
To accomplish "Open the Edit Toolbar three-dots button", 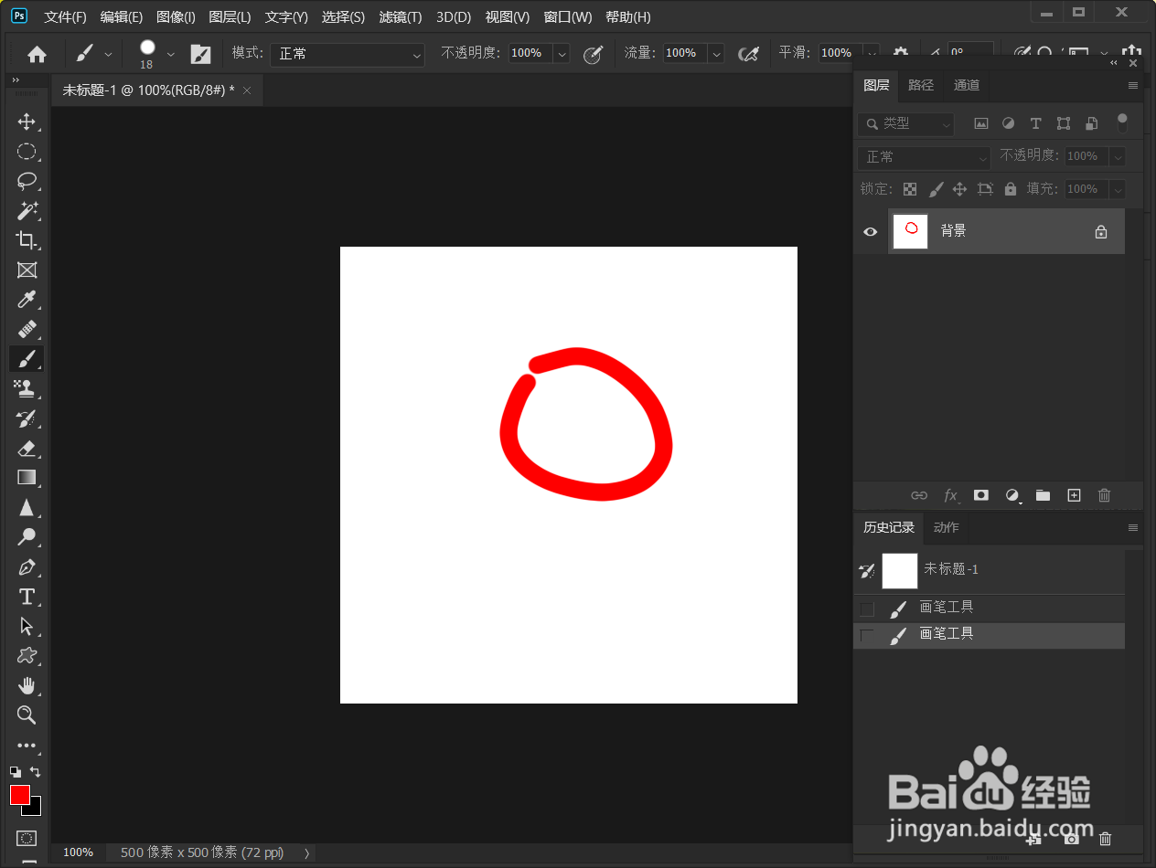I will click(x=27, y=746).
